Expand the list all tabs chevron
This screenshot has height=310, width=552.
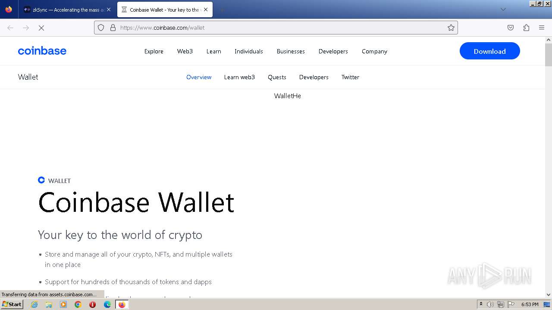pyautogui.click(x=503, y=9)
